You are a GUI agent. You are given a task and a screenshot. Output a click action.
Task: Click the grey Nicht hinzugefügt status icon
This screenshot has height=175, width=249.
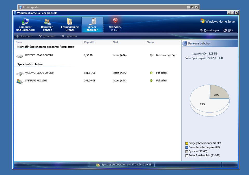pos(151,55)
